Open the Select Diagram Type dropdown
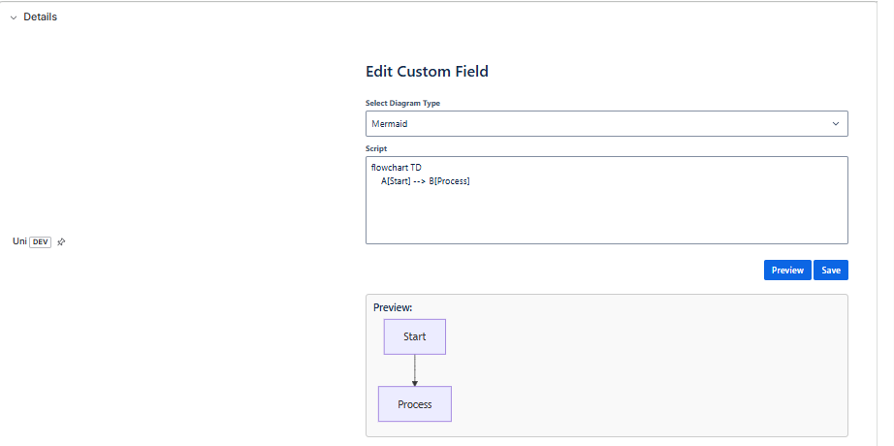Image resolution: width=894 pixels, height=446 pixels. tap(606, 124)
